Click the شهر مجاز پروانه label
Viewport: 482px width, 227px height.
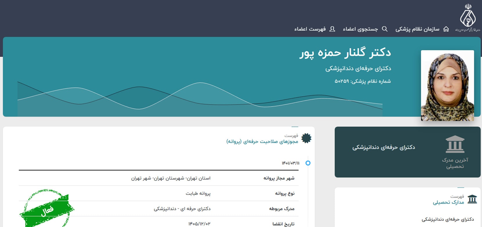pos(279,178)
